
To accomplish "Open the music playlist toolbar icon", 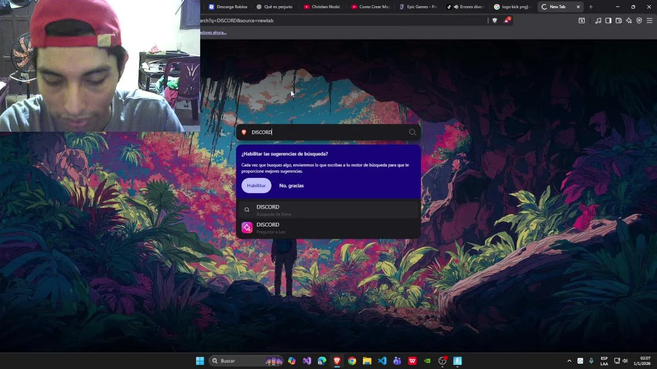I will point(598,20).
